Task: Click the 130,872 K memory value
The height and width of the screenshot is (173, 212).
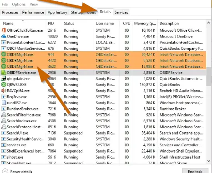Action: (147, 85)
